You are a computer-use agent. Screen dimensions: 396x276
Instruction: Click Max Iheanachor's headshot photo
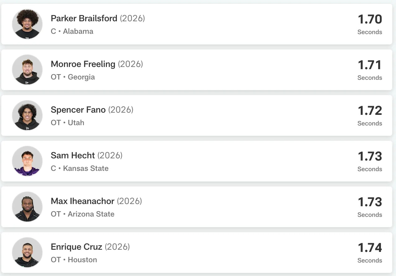[x=27, y=207]
